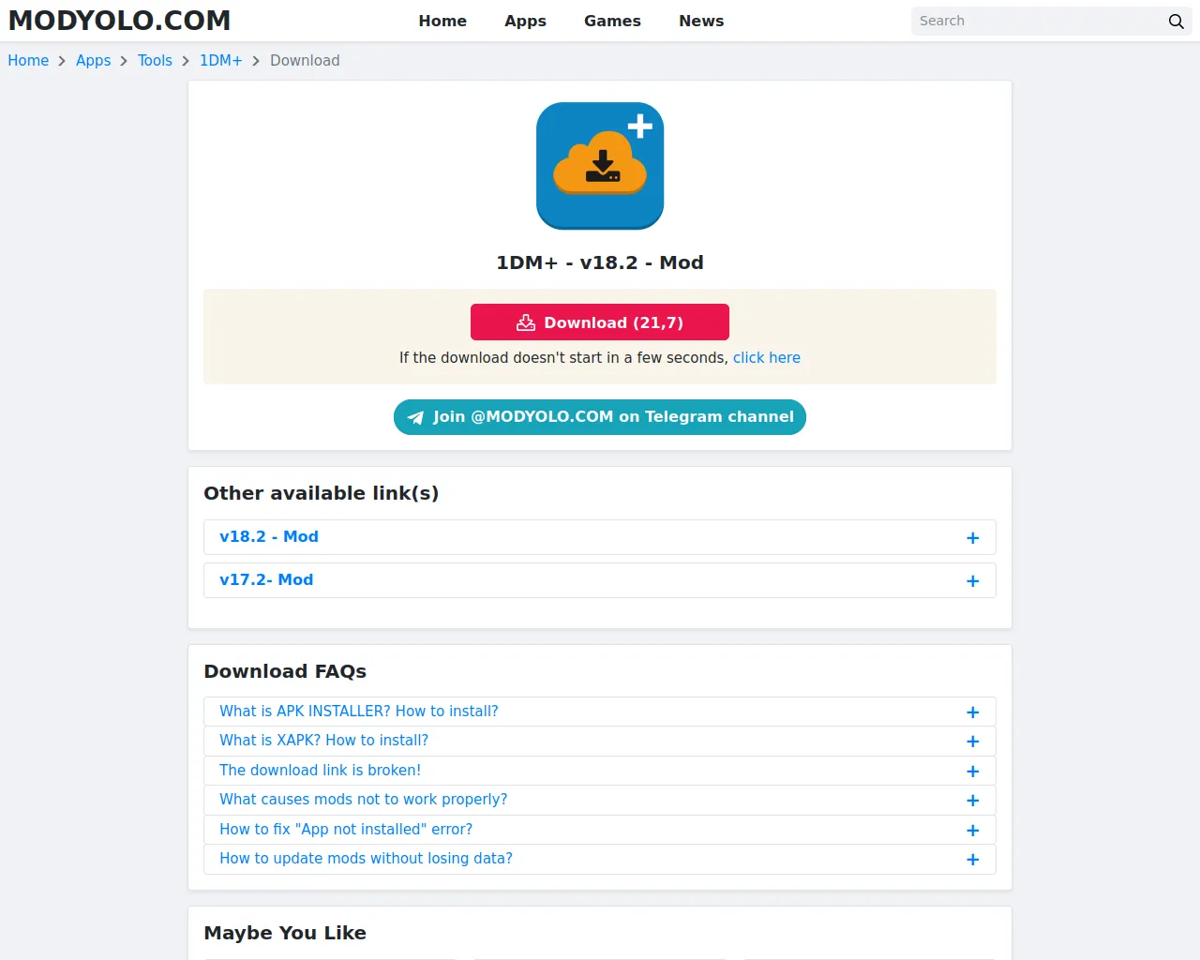The width and height of the screenshot is (1200, 960).
Task: Open the Games navigation menu
Action: (x=612, y=21)
